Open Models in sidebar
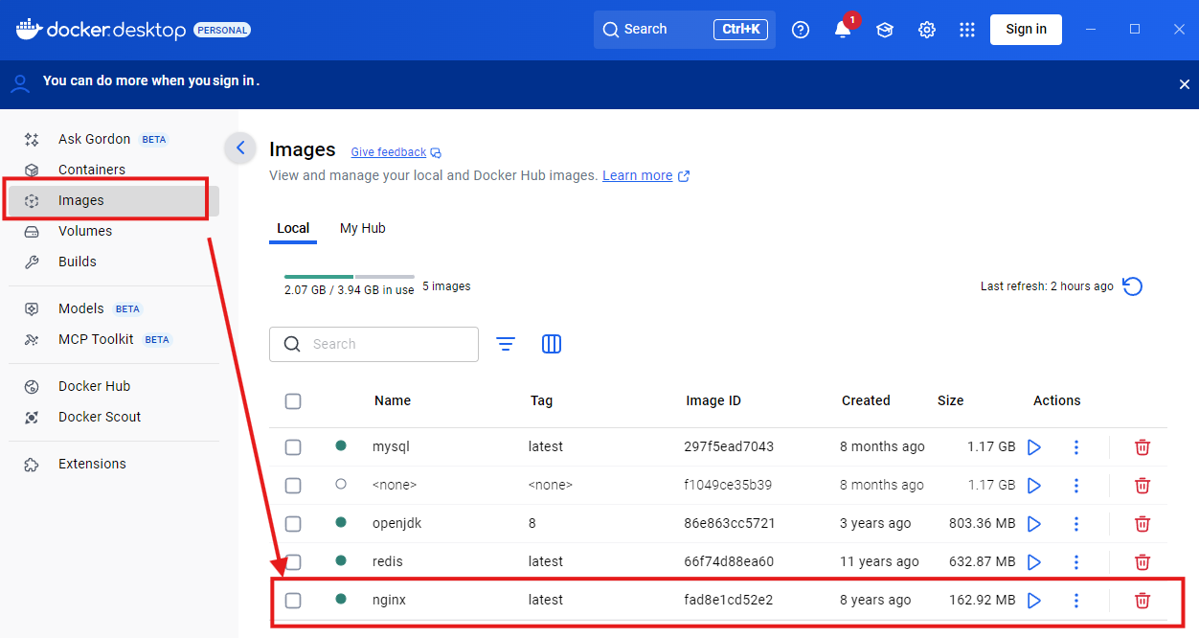This screenshot has height=638, width=1199. 113,309
